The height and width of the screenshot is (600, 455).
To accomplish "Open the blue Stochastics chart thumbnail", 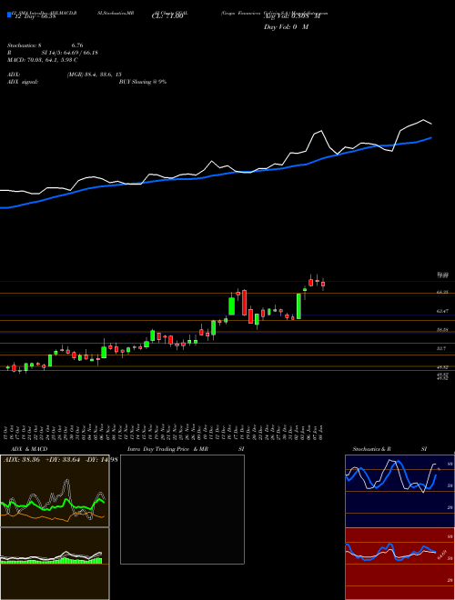I will click(x=399, y=491).
